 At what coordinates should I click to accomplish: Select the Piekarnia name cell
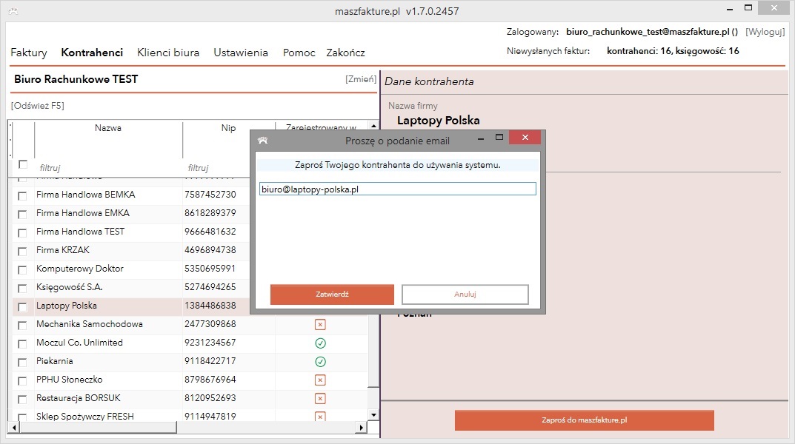(108, 361)
